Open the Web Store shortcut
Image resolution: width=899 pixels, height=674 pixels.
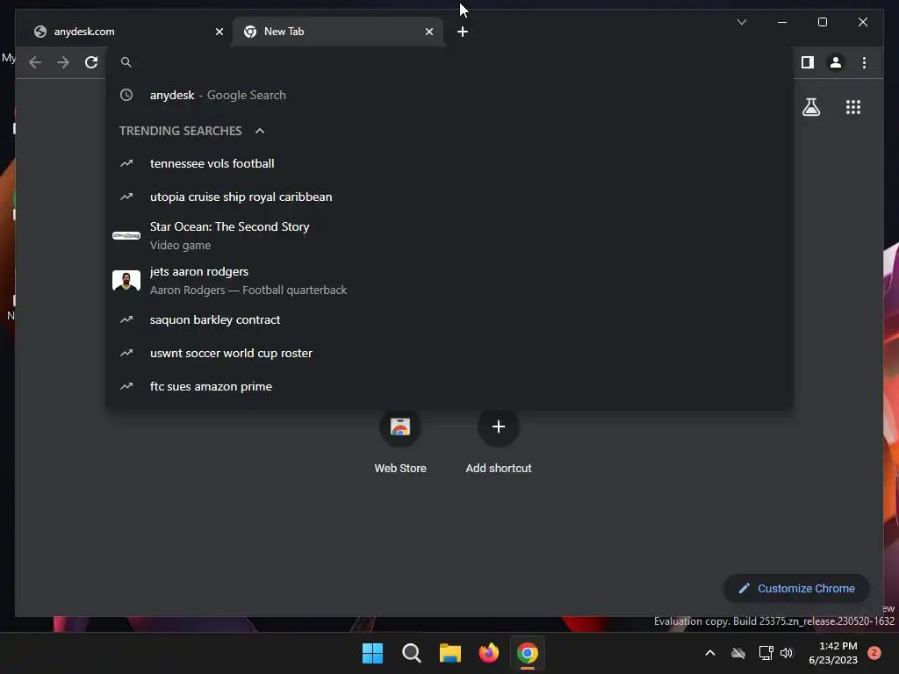tap(400, 442)
